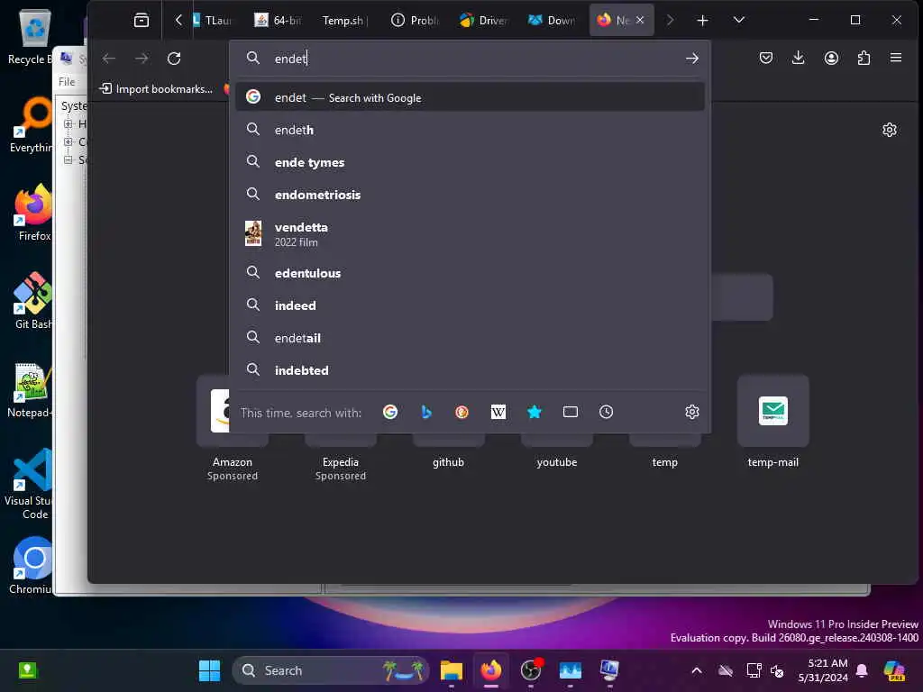Search in History using clock icon
Screen dimensions: 923x692
pyautogui.click(x=607, y=412)
